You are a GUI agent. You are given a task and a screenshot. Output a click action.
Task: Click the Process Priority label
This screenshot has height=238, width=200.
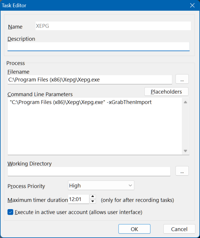[x=26, y=186]
